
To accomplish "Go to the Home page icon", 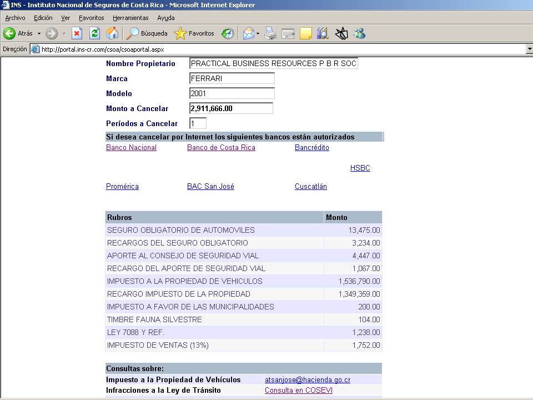I will (x=112, y=33).
